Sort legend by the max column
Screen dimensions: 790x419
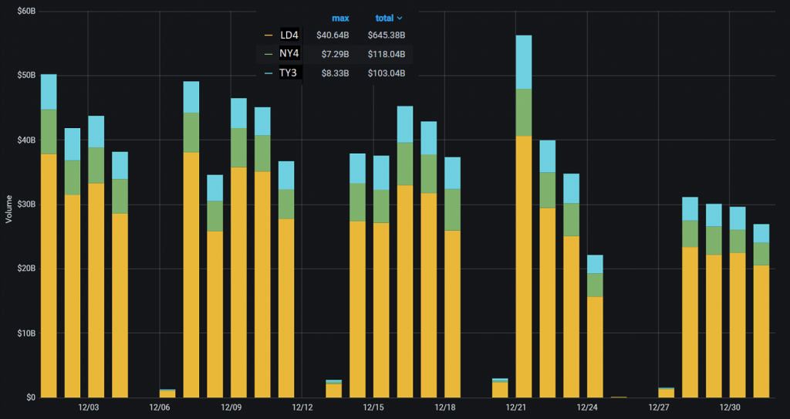pos(340,19)
